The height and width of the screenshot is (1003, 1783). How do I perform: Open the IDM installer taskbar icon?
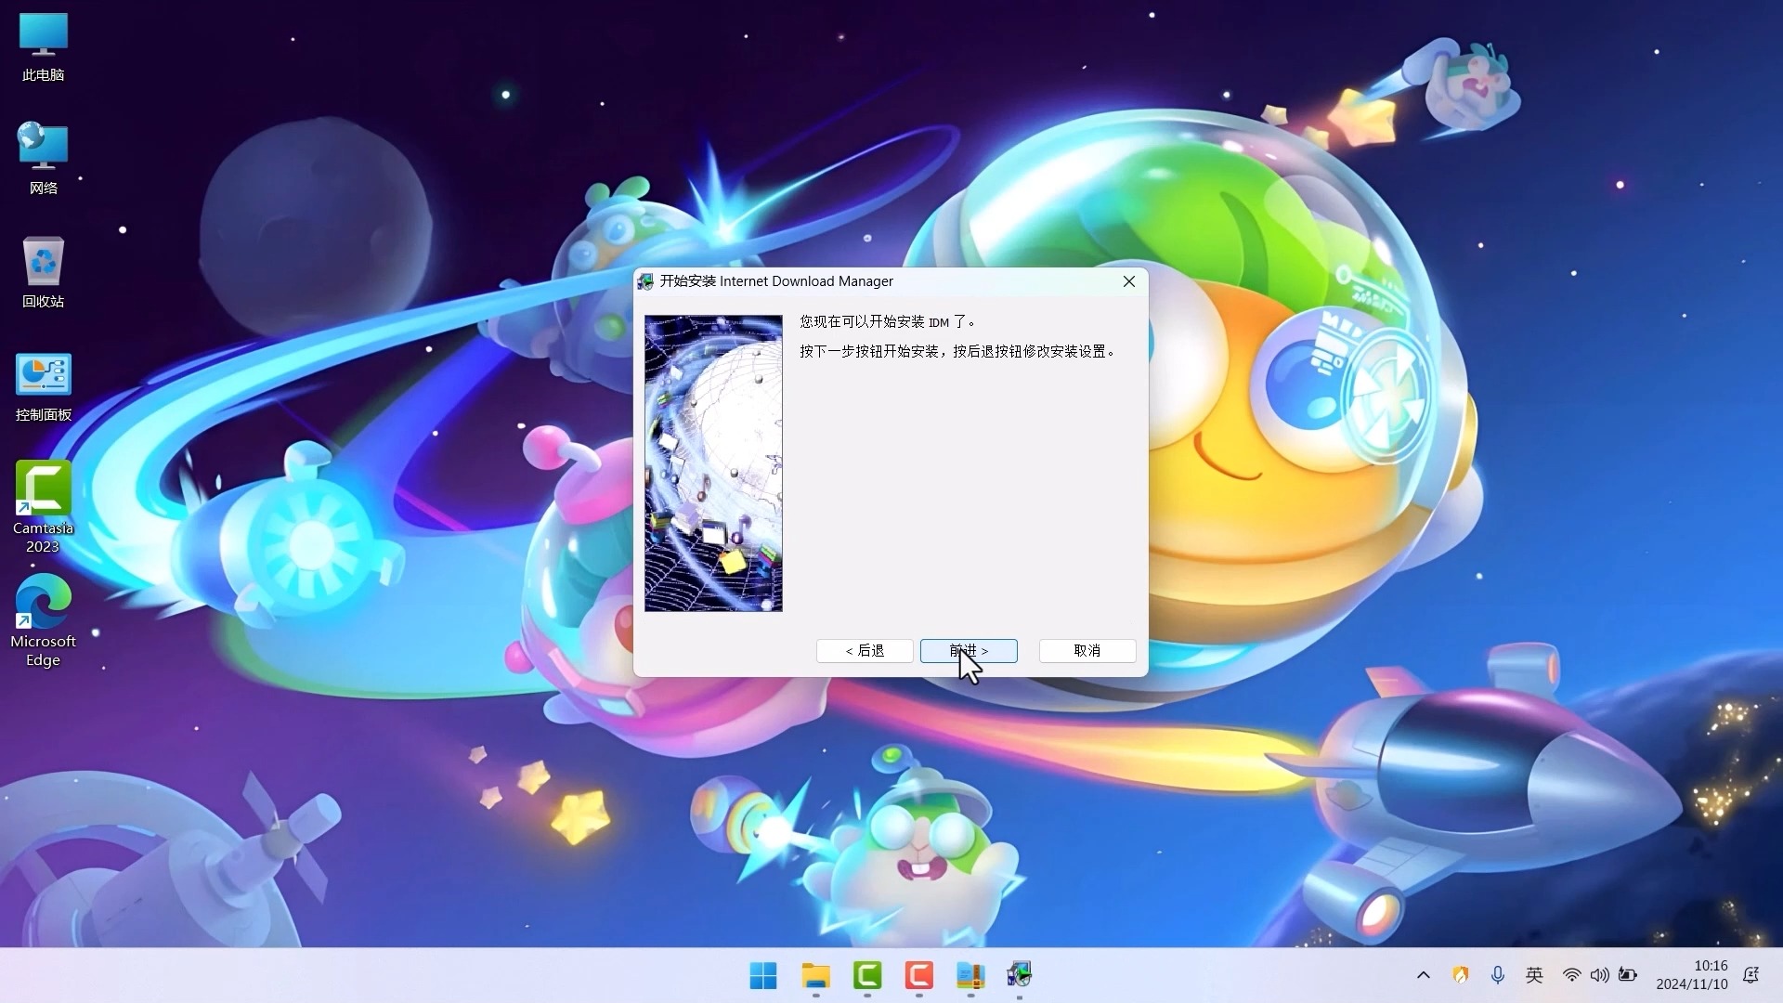(1020, 976)
